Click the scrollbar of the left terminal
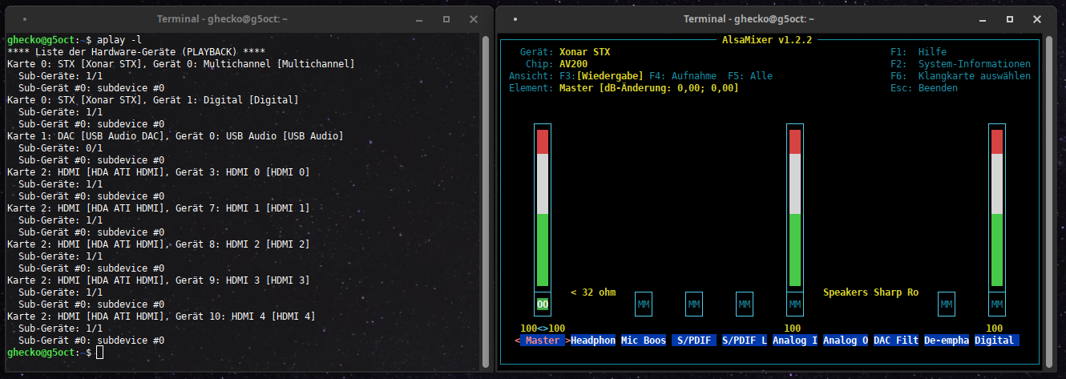The width and height of the screenshot is (1066, 379). tap(486, 200)
